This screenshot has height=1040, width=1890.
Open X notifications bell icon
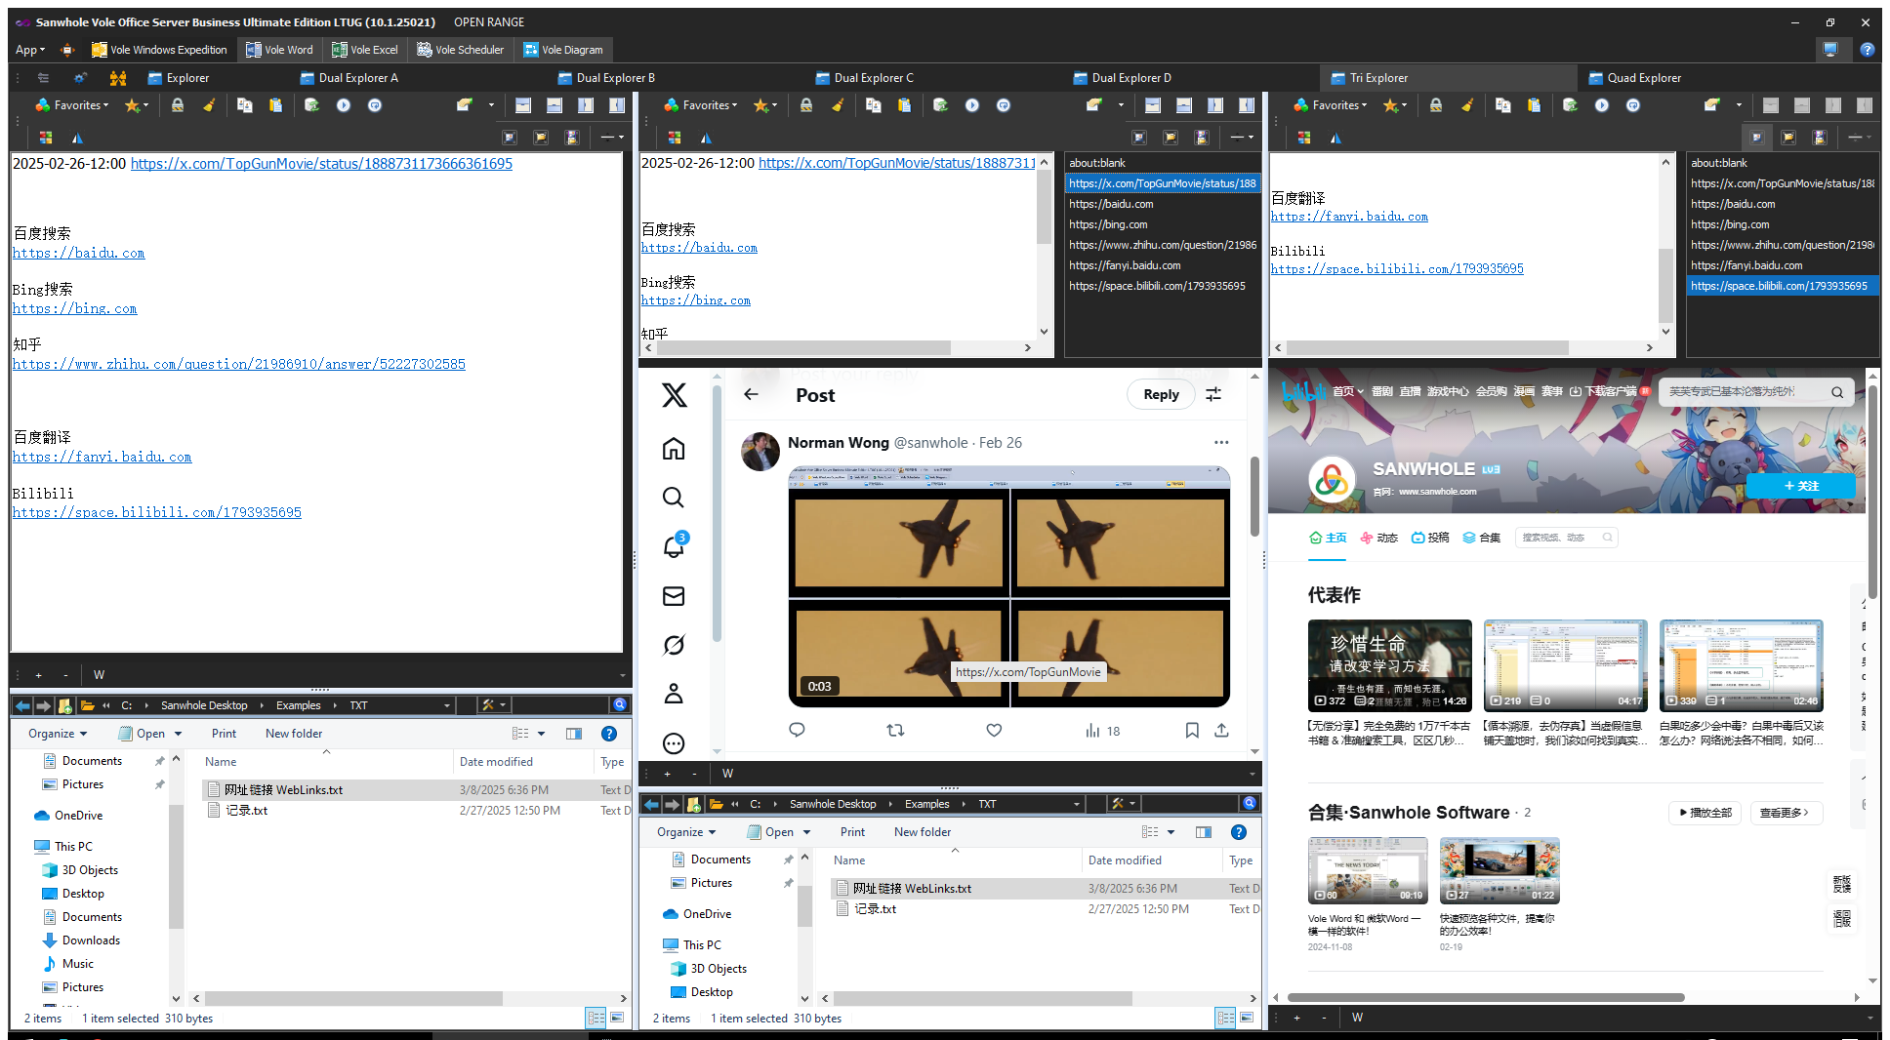(674, 546)
